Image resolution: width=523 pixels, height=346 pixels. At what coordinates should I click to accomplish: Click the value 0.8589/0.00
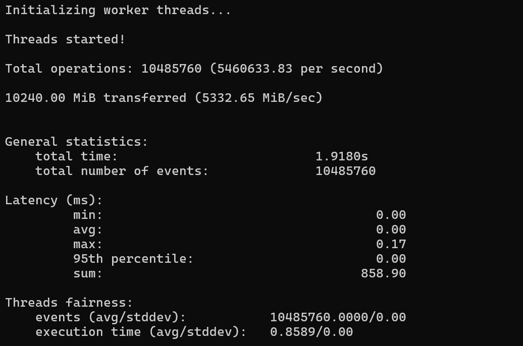click(311, 332)
